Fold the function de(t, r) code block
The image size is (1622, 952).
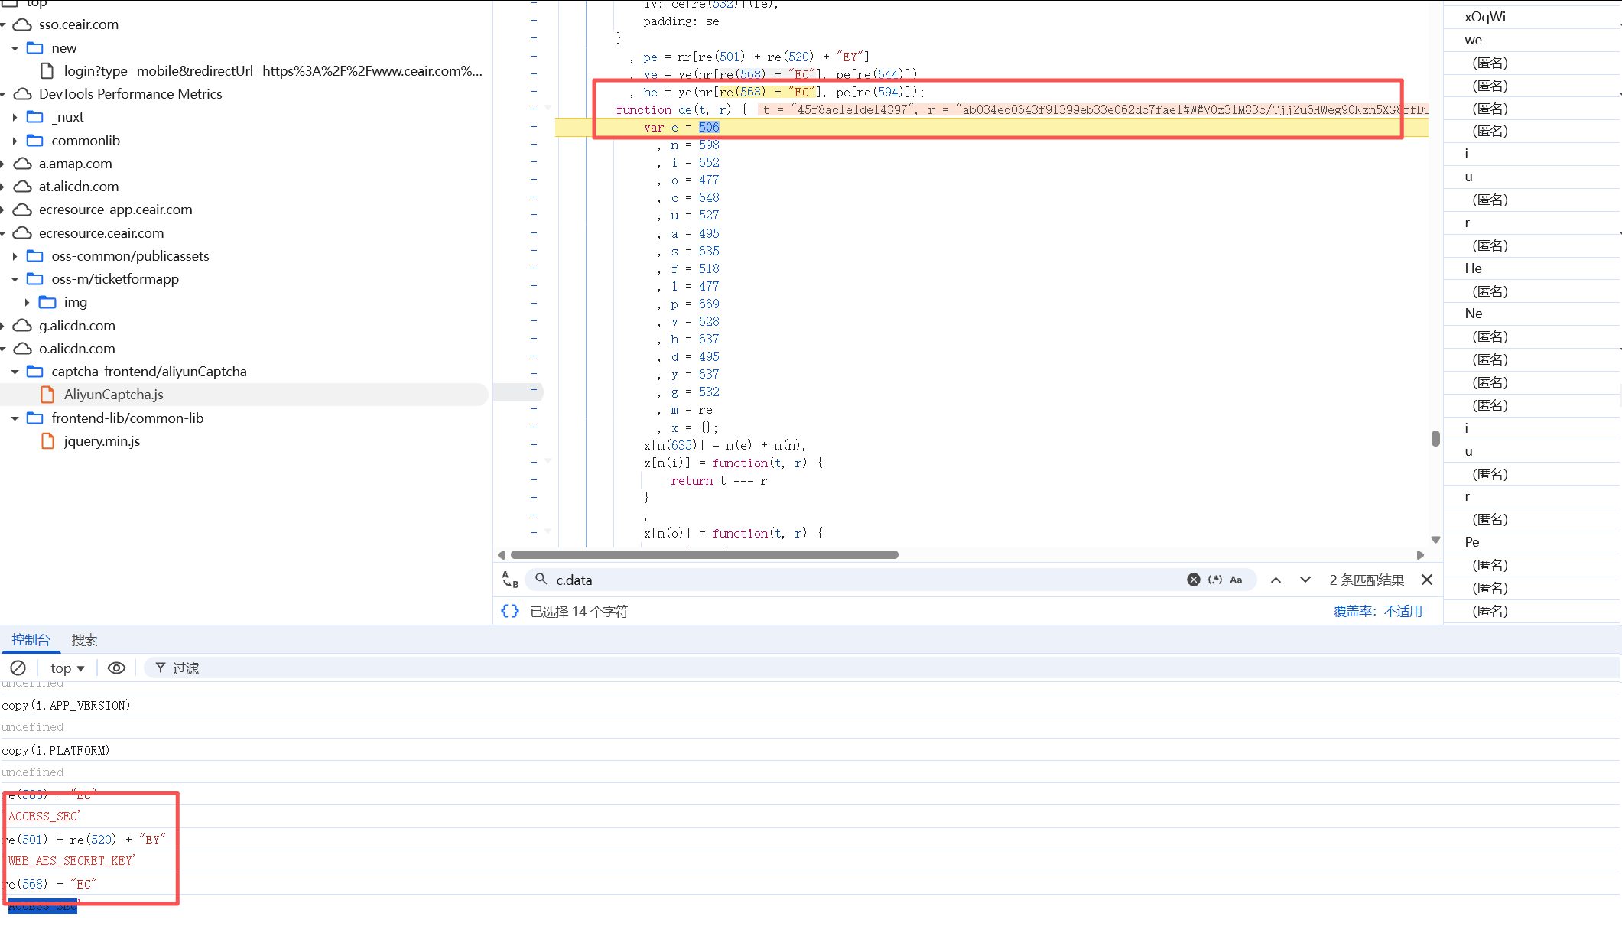point(548,109)
